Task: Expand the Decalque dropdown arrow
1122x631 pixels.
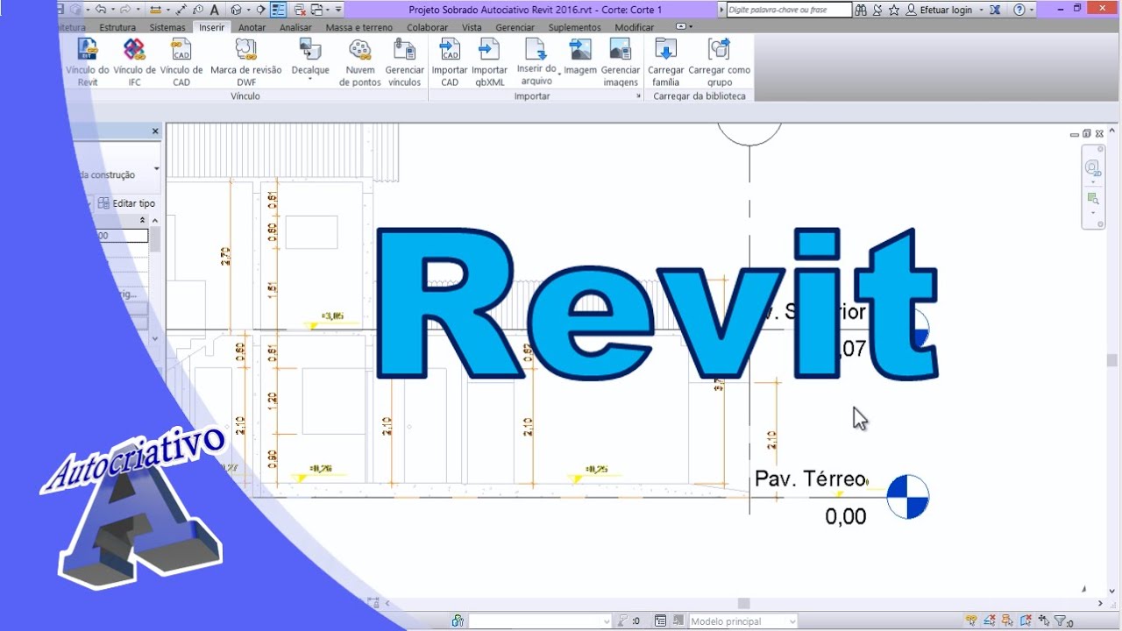Action: [310, 80]
